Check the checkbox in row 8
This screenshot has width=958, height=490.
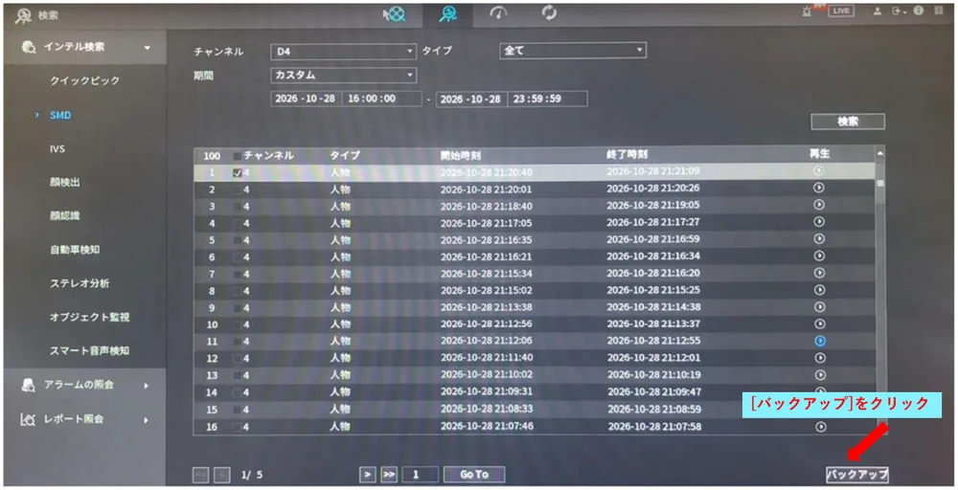point(237,291)
